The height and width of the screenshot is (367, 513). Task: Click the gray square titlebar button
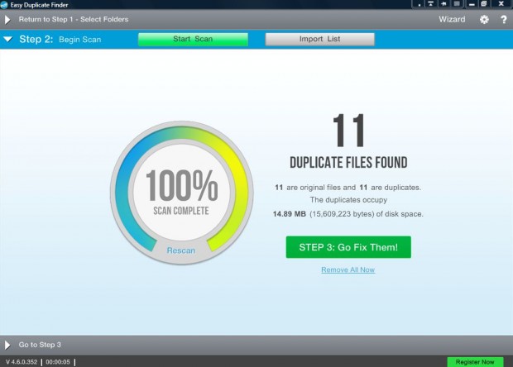point(457,4)
